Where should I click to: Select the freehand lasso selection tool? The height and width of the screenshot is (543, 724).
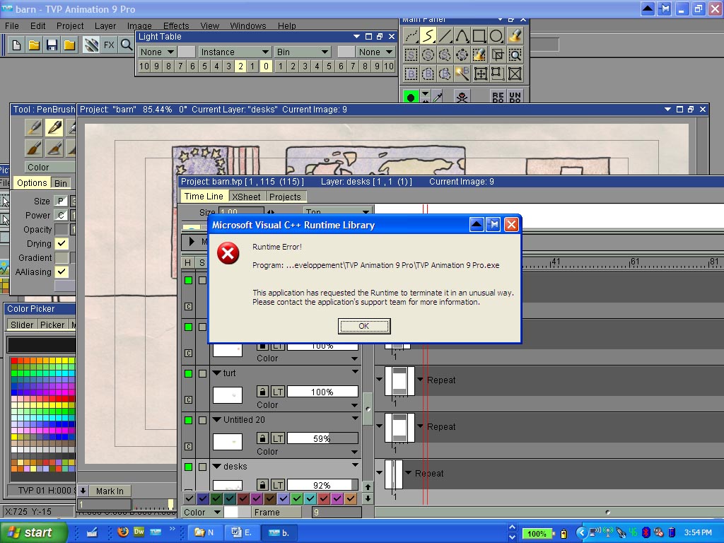(445, 55)
